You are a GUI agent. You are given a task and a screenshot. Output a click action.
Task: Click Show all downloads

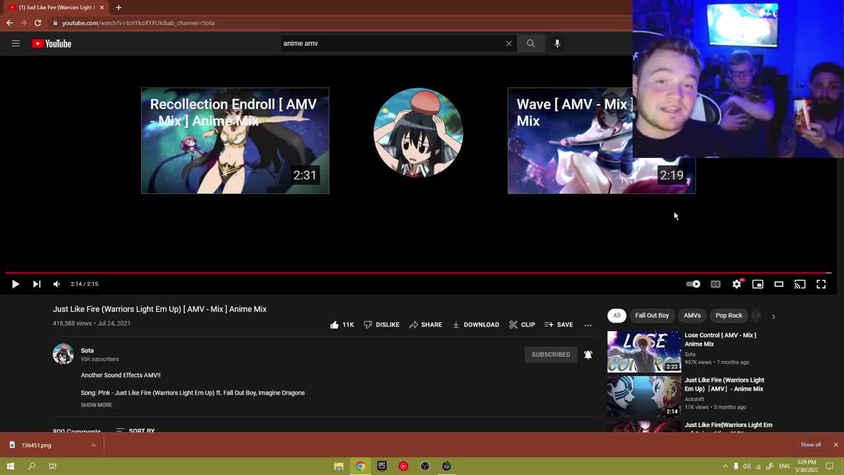(810, 445)
